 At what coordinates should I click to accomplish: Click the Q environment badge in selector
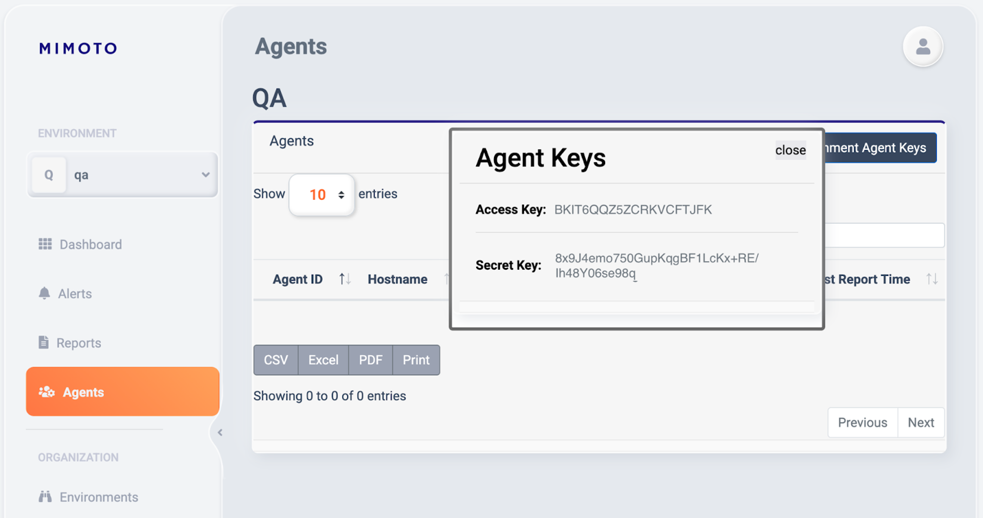pyautogui.click(x=49, y=175)
